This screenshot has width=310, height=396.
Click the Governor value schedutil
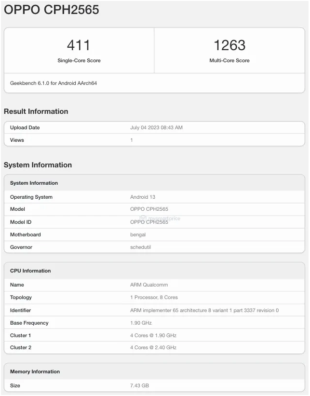(x=140, y=247)
